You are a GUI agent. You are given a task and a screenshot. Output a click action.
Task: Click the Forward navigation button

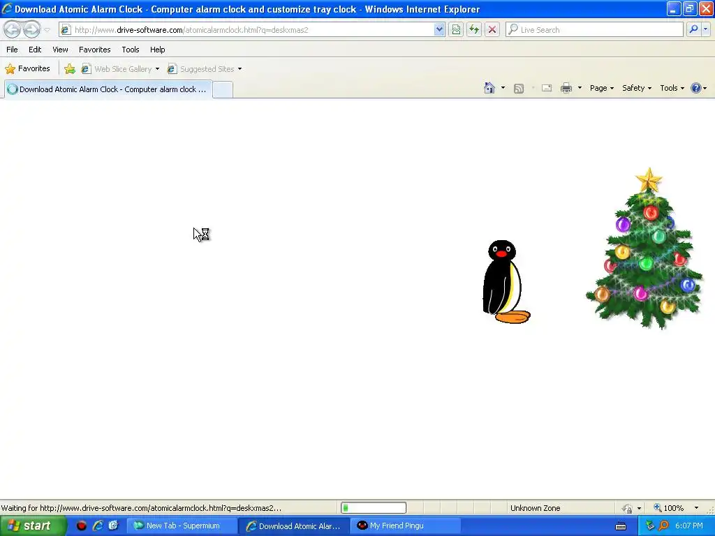31,29
